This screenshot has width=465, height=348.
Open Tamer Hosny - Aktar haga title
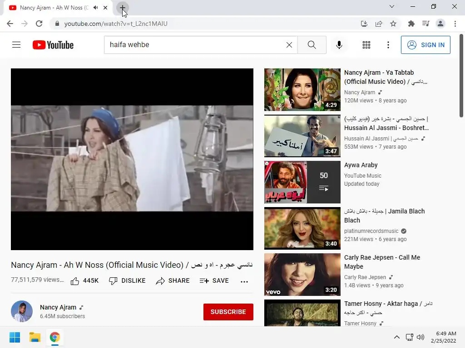point(388,308)
